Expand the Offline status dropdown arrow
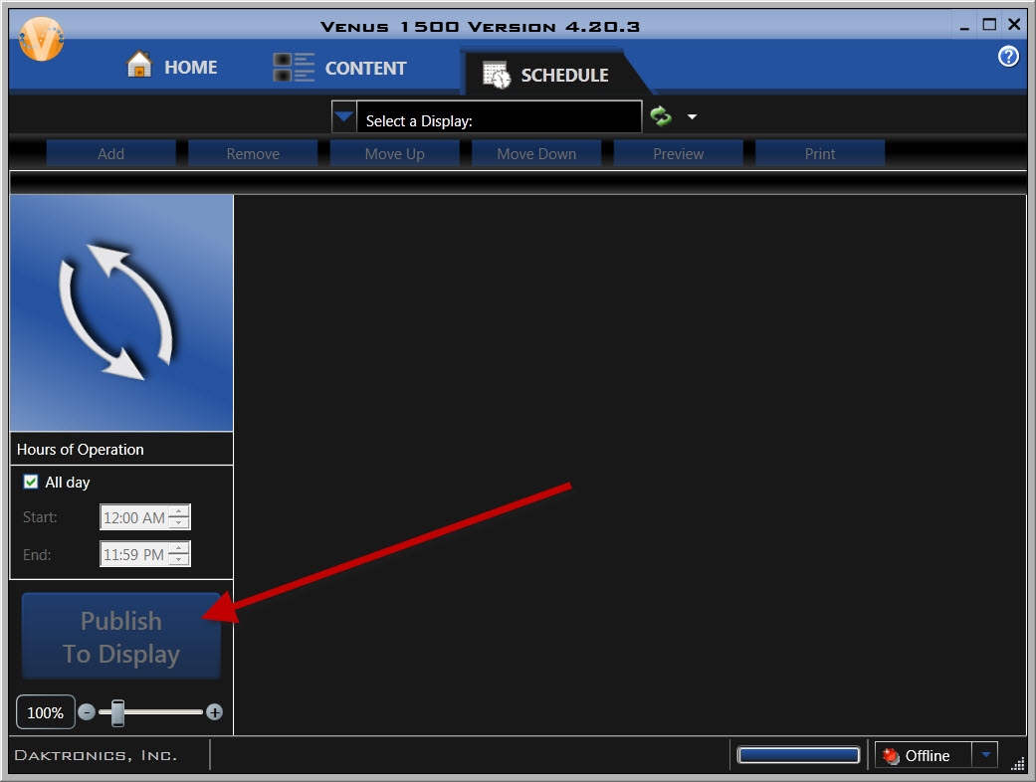The height and width of the screenshot is (782, 1036). (x=984, y=755)
